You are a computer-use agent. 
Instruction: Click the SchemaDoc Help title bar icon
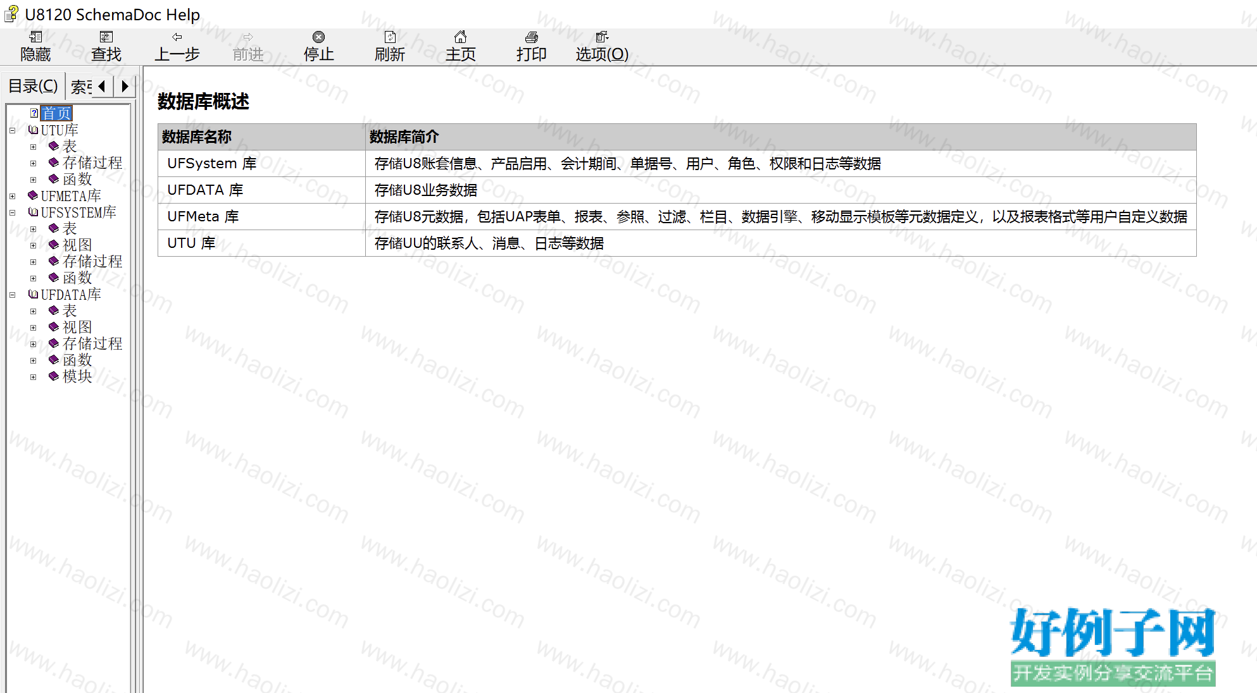click(11, 14)
